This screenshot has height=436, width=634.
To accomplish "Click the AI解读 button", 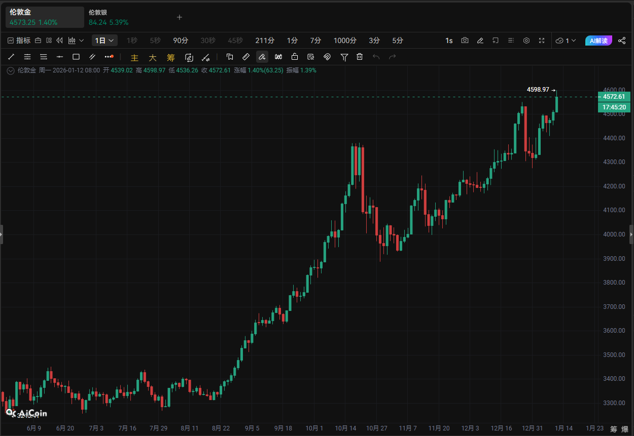I will (598, 41).
